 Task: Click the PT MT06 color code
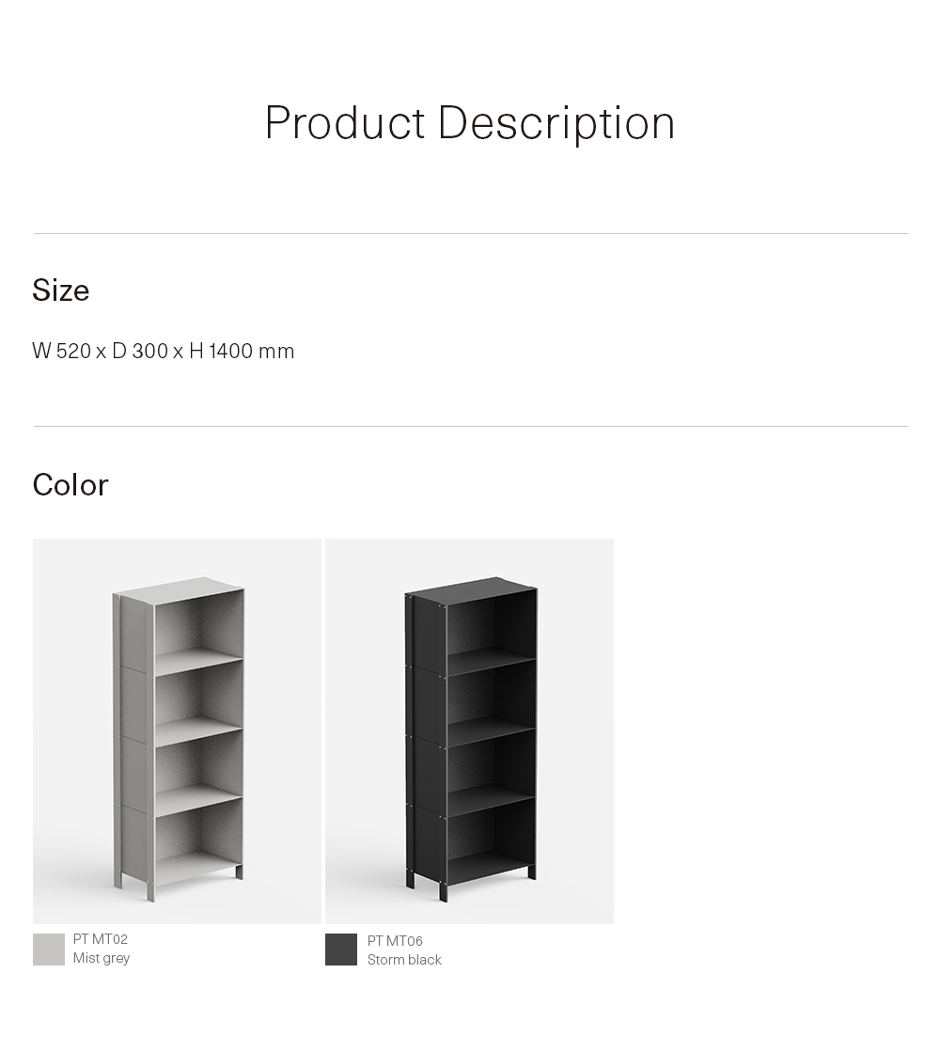[x=395, y=941]
